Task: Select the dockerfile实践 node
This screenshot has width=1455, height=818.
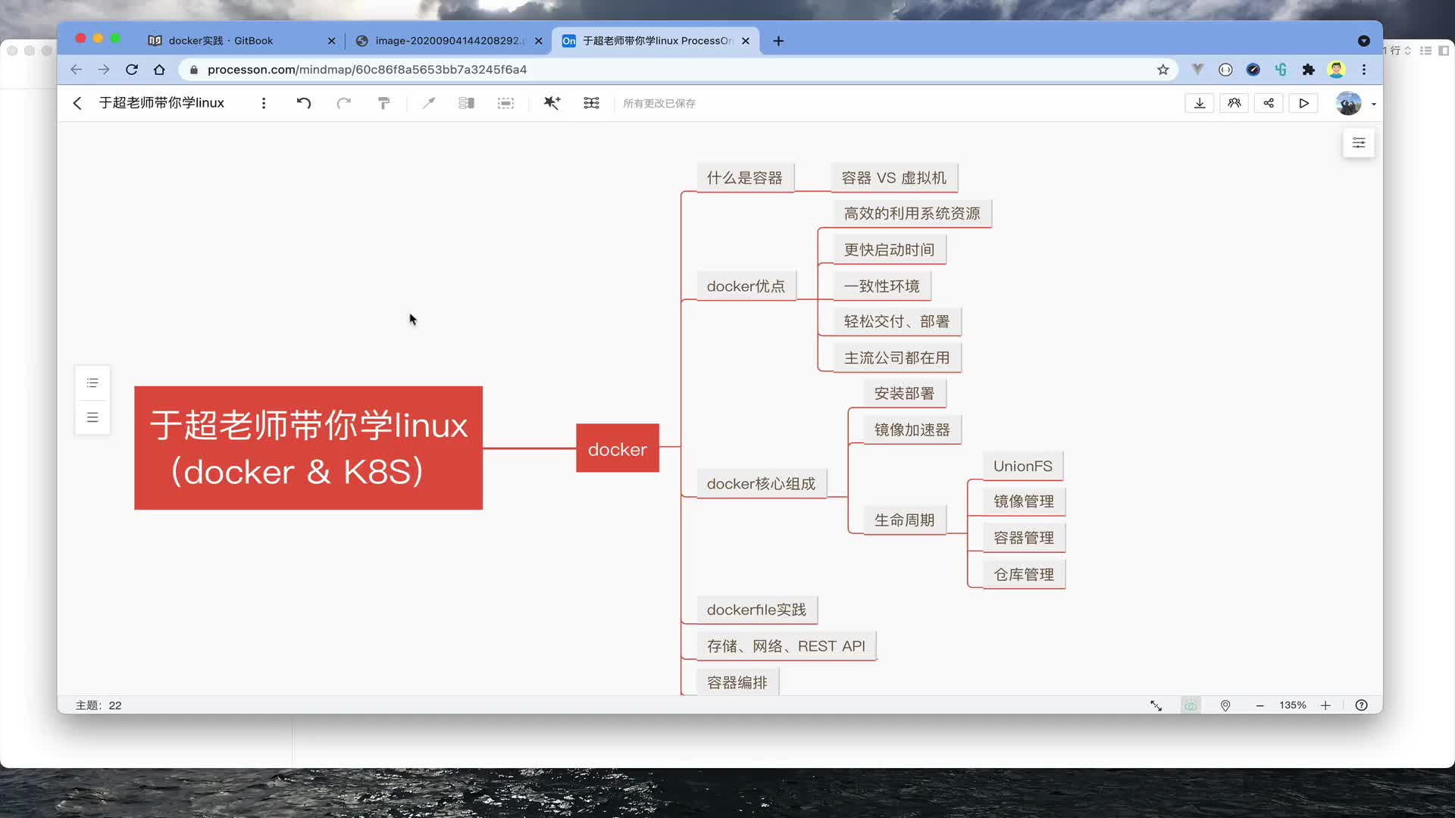Action: pyautogui.click(x=757, y=610)
